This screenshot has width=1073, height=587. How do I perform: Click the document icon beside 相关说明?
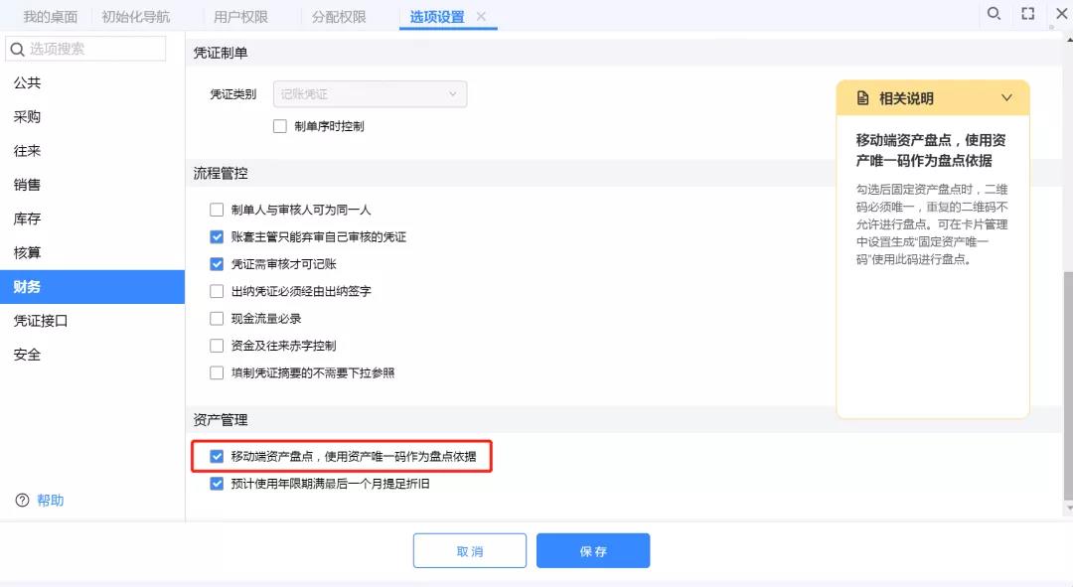click(862, 98)
